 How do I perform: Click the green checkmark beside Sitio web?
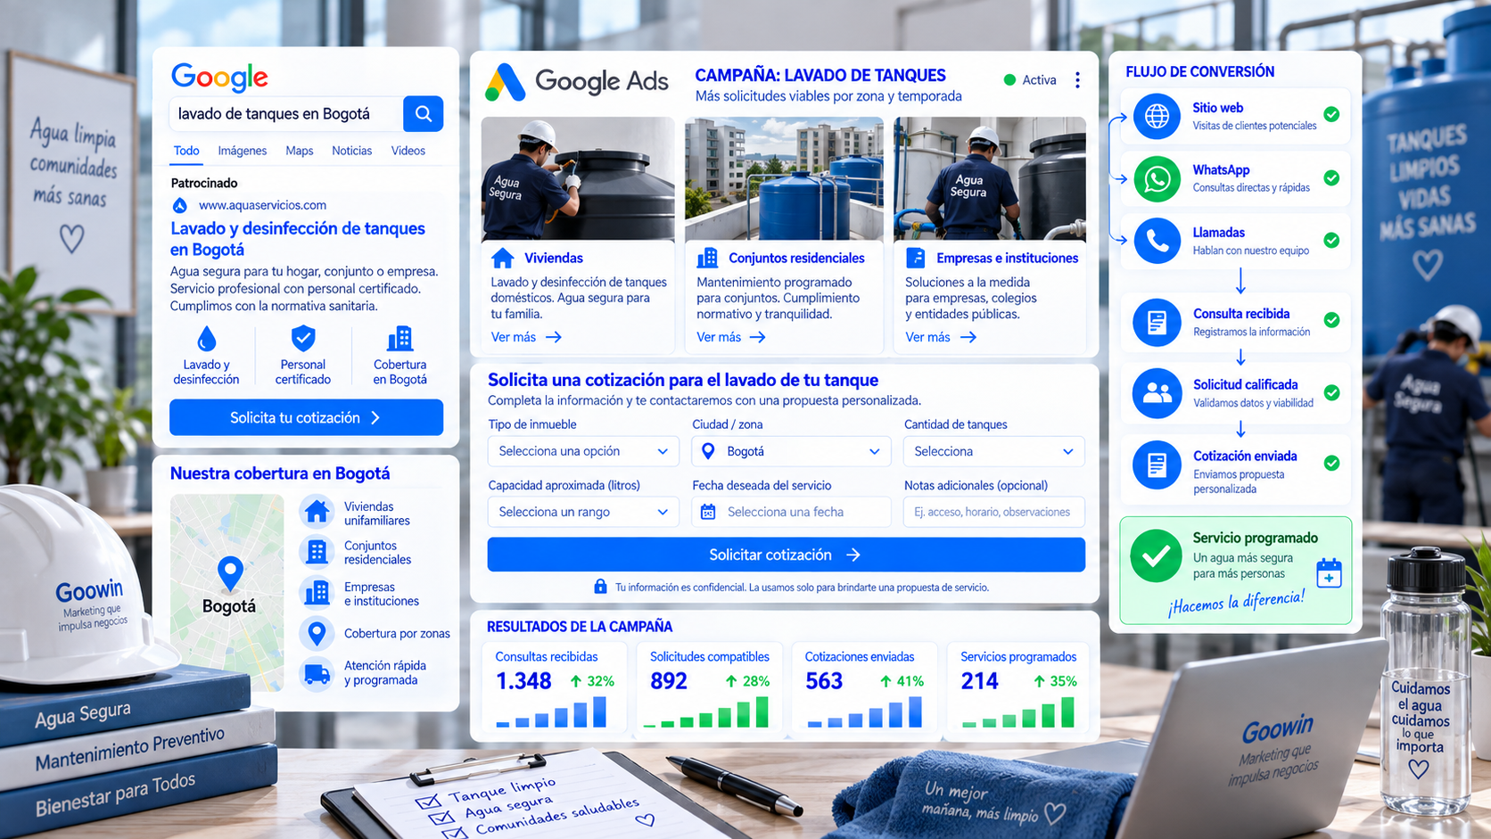click(x=1331, y=114)
